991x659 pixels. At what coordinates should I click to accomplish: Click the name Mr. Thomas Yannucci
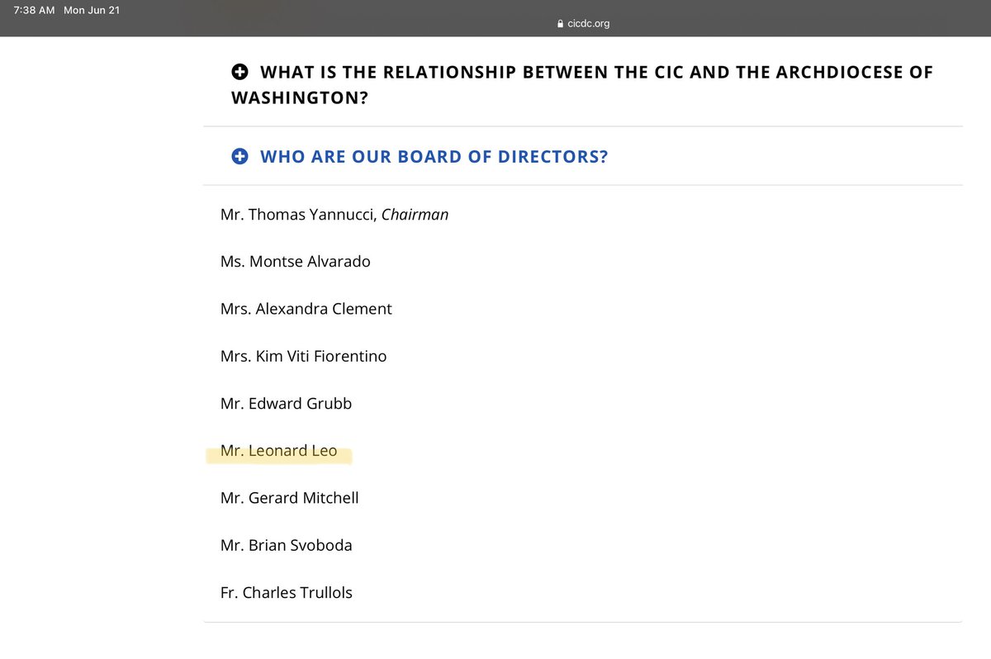coord(298,215)
